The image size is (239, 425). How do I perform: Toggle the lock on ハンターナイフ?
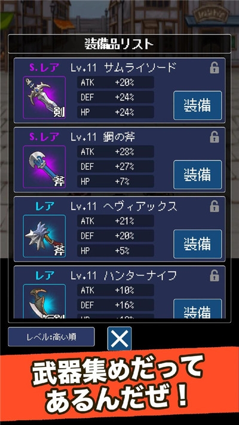pos(215,276)
